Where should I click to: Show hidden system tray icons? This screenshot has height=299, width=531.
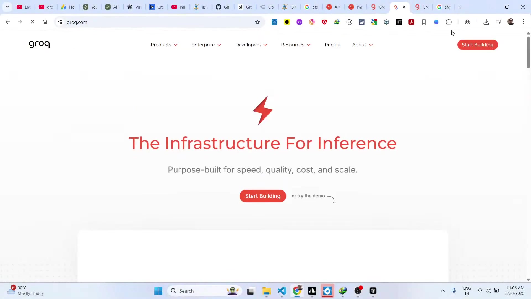coord(442,291)
